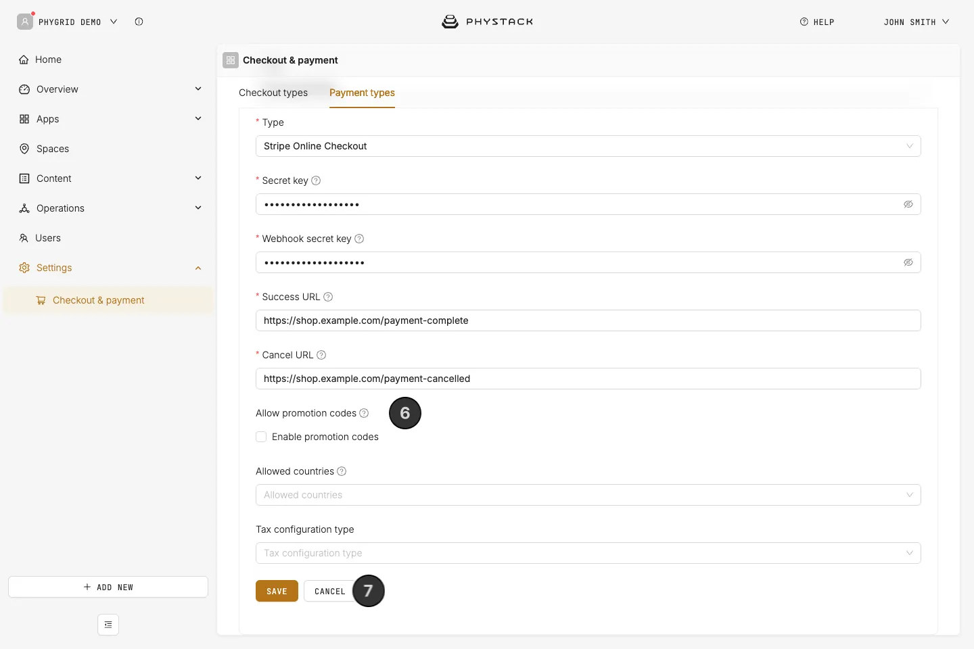Click the Content document icon
Screen dimensions: 974x649
(x=24, y=178)
